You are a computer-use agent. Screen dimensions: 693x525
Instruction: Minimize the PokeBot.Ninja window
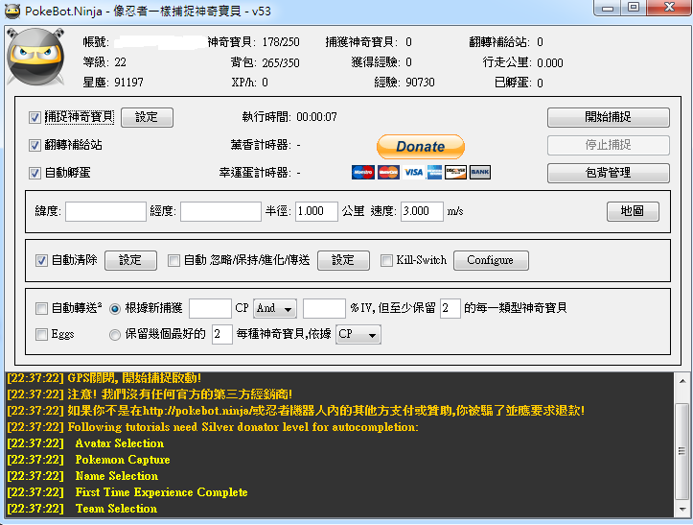pyautogui.click(x=608, y=8)
